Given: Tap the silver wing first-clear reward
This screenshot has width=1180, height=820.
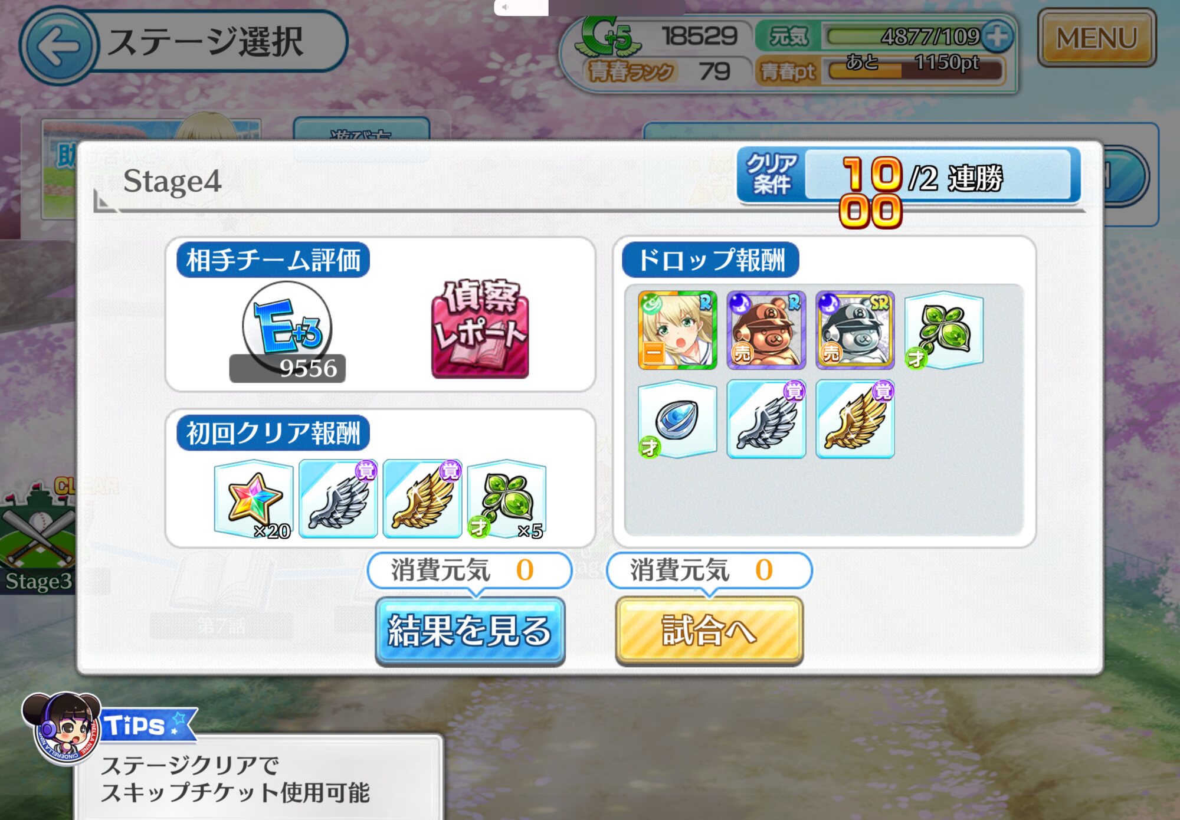Looking at the screenshot, I should (338, 499).
